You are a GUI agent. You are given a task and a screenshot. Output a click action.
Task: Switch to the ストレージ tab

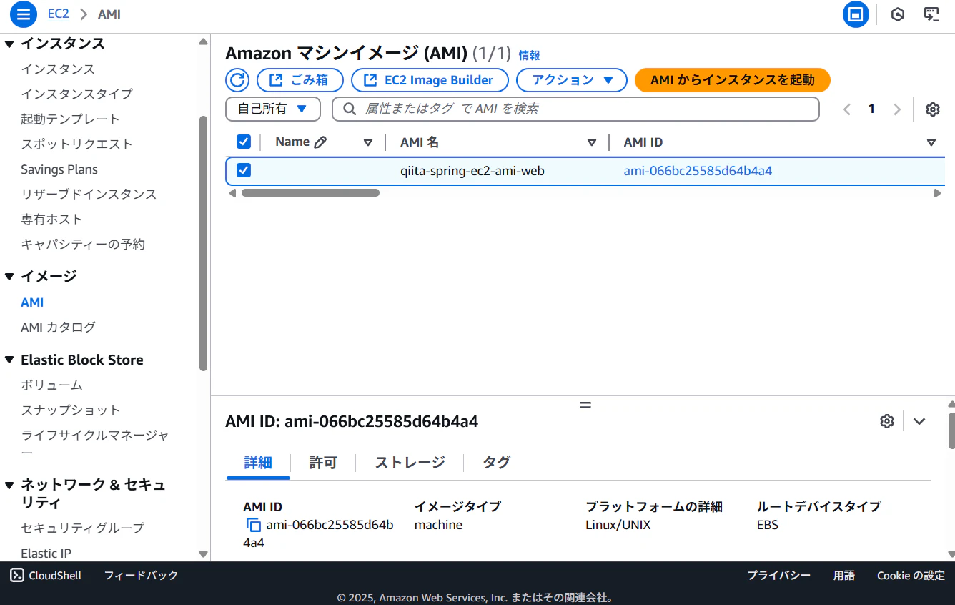click(x=410, y=463)
